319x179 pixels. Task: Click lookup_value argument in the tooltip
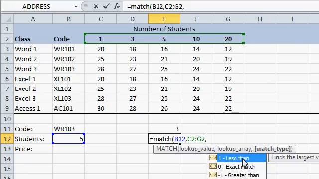196,149
